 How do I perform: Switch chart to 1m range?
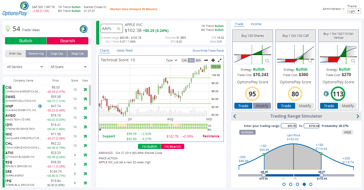184,60
